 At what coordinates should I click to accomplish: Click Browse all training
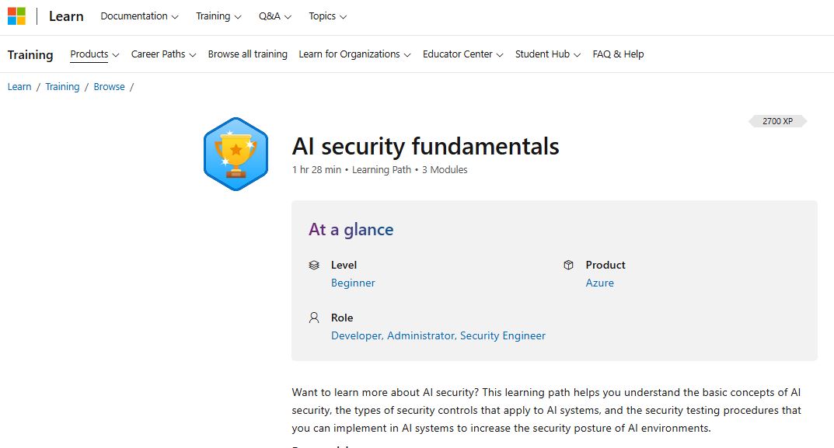(x=247, y=54)
